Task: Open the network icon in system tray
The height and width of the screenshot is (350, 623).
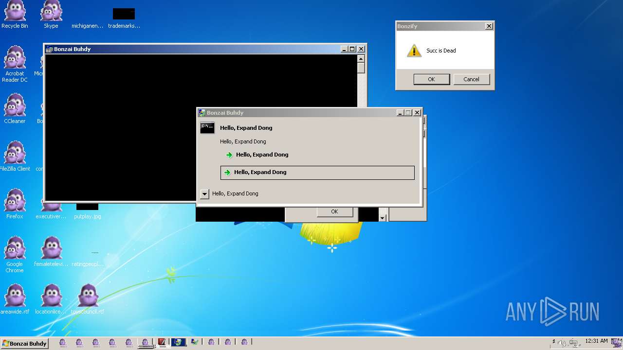Action: [575, 343]
